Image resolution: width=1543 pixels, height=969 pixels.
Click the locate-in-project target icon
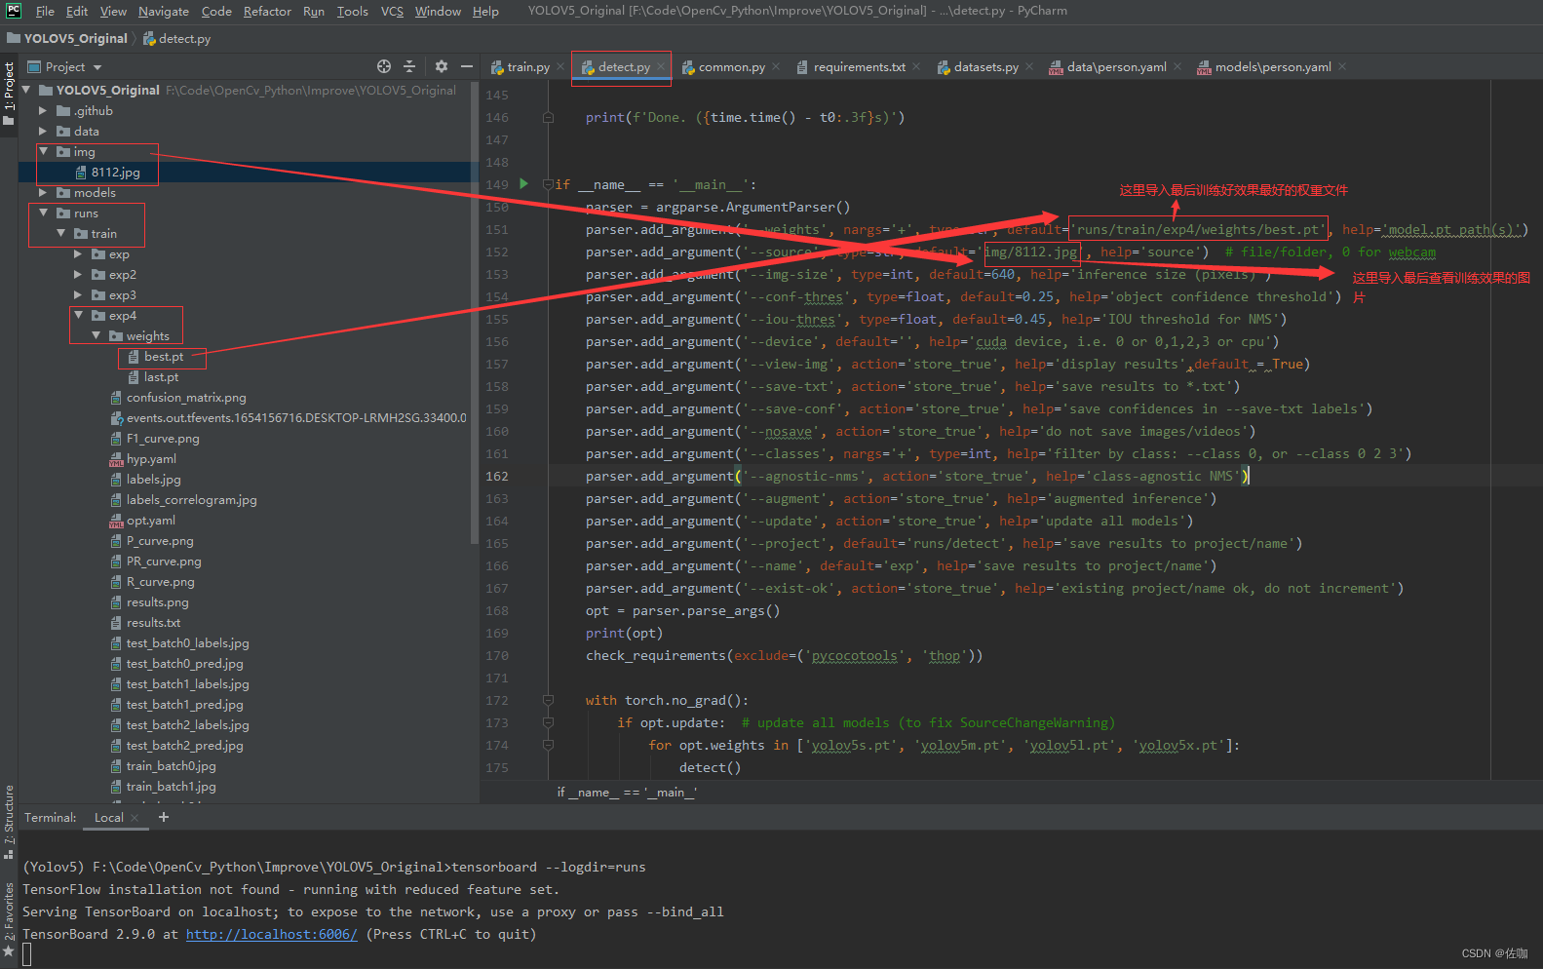coord(384,66)
